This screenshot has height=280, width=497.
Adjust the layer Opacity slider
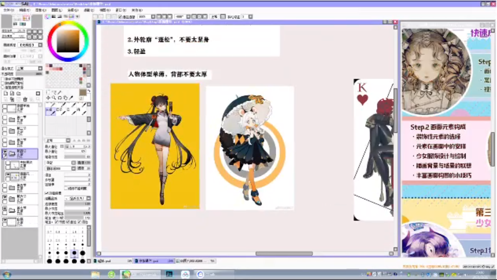29,74
